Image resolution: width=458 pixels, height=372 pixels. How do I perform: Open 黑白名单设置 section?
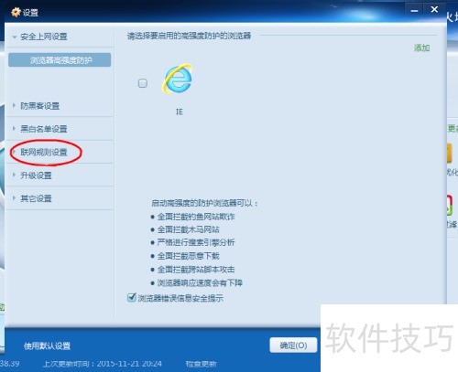pyautogui.click(x=44, y=129)
